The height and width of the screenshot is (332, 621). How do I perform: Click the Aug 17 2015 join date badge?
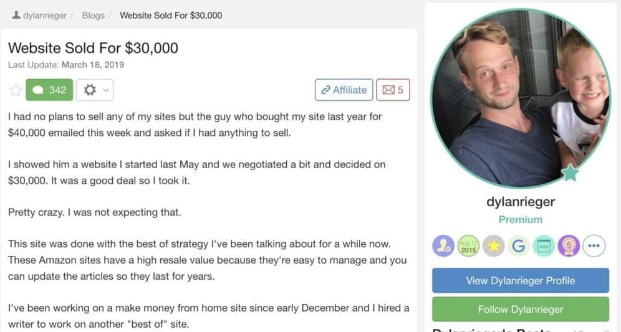(468, 246)
